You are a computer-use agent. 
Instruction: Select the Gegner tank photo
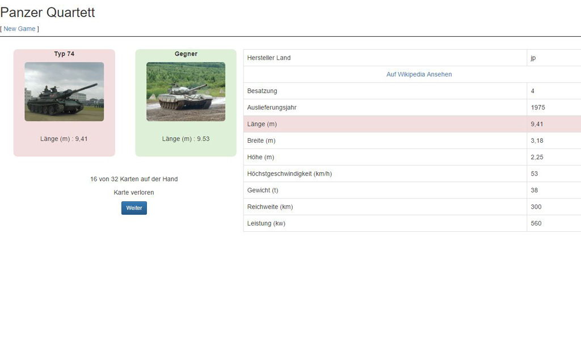click(186, 92)
